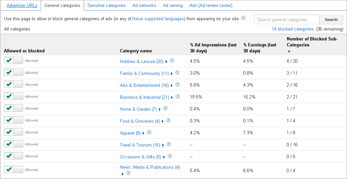Click help icon next to Occasions & Gifts
This screenshot has height=179, width=347.
(x=169, y=156)
